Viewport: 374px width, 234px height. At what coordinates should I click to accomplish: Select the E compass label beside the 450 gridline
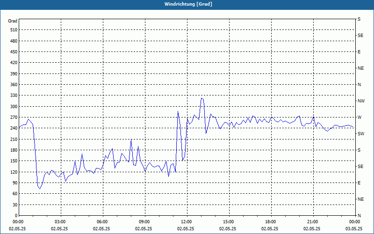(x=359, y=52)
